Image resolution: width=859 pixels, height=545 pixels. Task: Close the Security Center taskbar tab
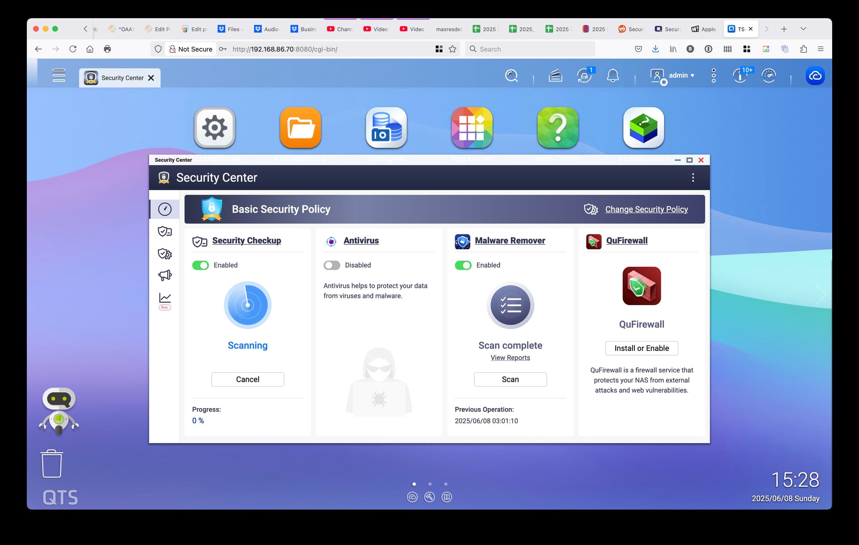click(151, 78)
